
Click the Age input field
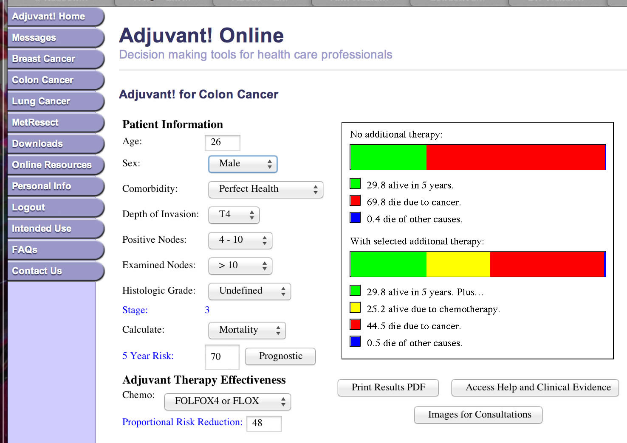tap(222, 143)
